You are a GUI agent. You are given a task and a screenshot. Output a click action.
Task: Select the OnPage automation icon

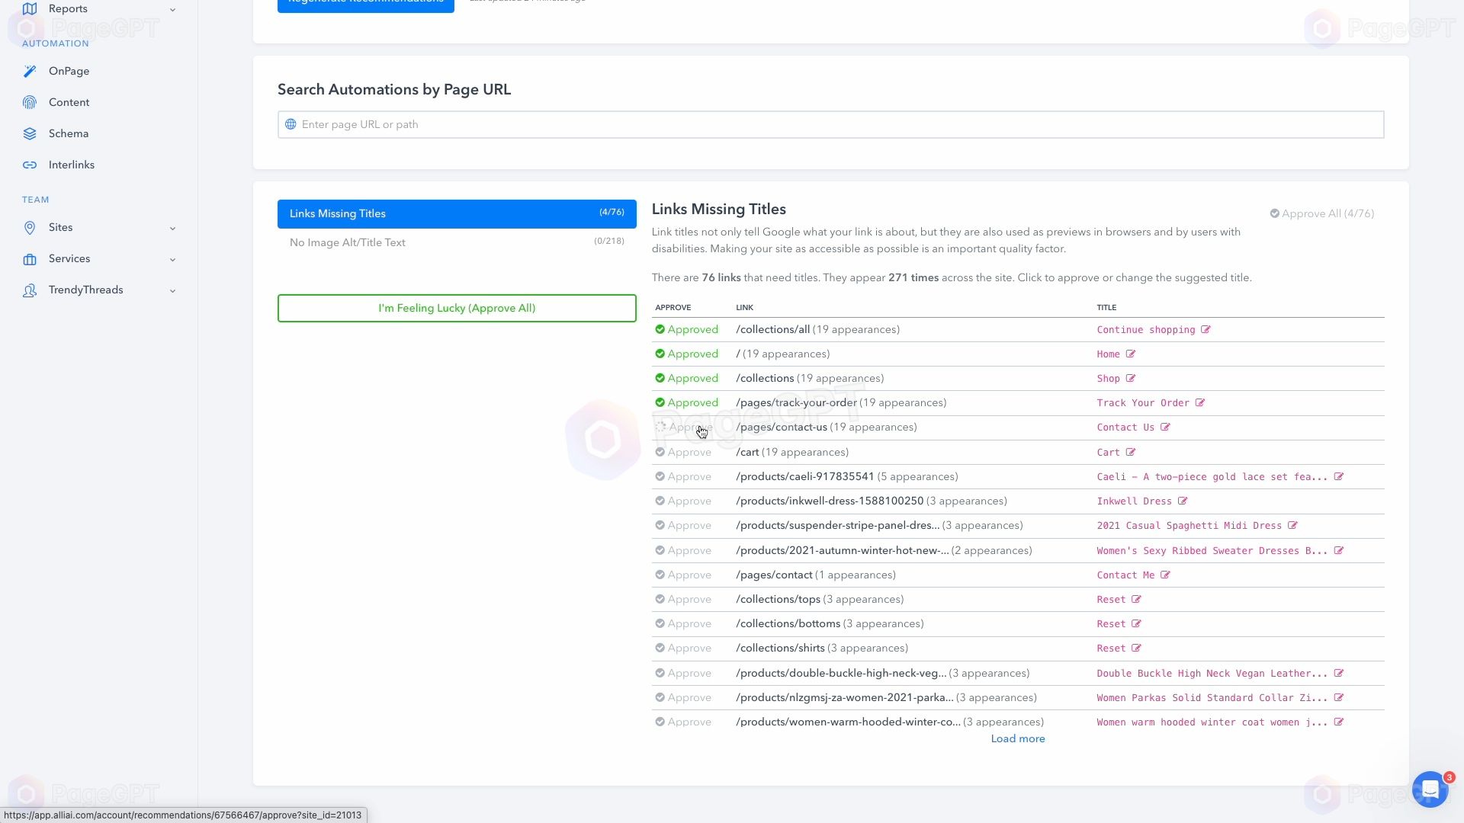coord(29,70)
